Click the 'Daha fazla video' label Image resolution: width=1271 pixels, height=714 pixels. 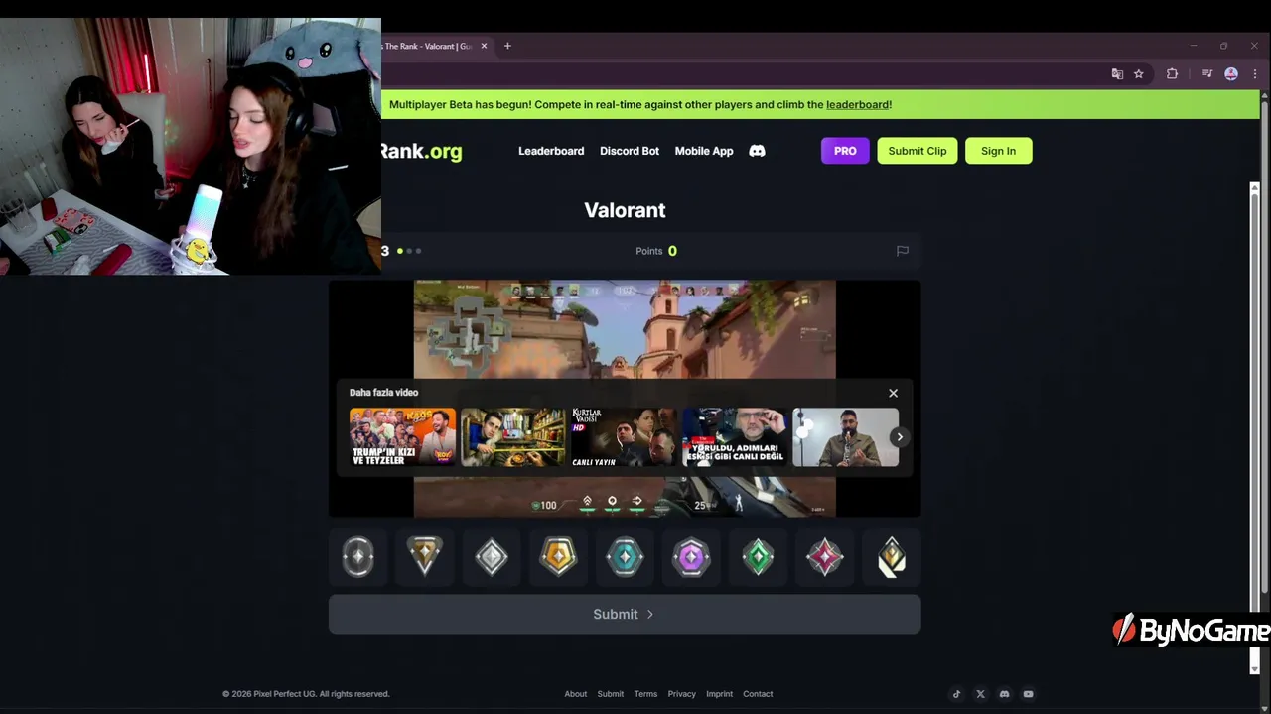point(383,393)
